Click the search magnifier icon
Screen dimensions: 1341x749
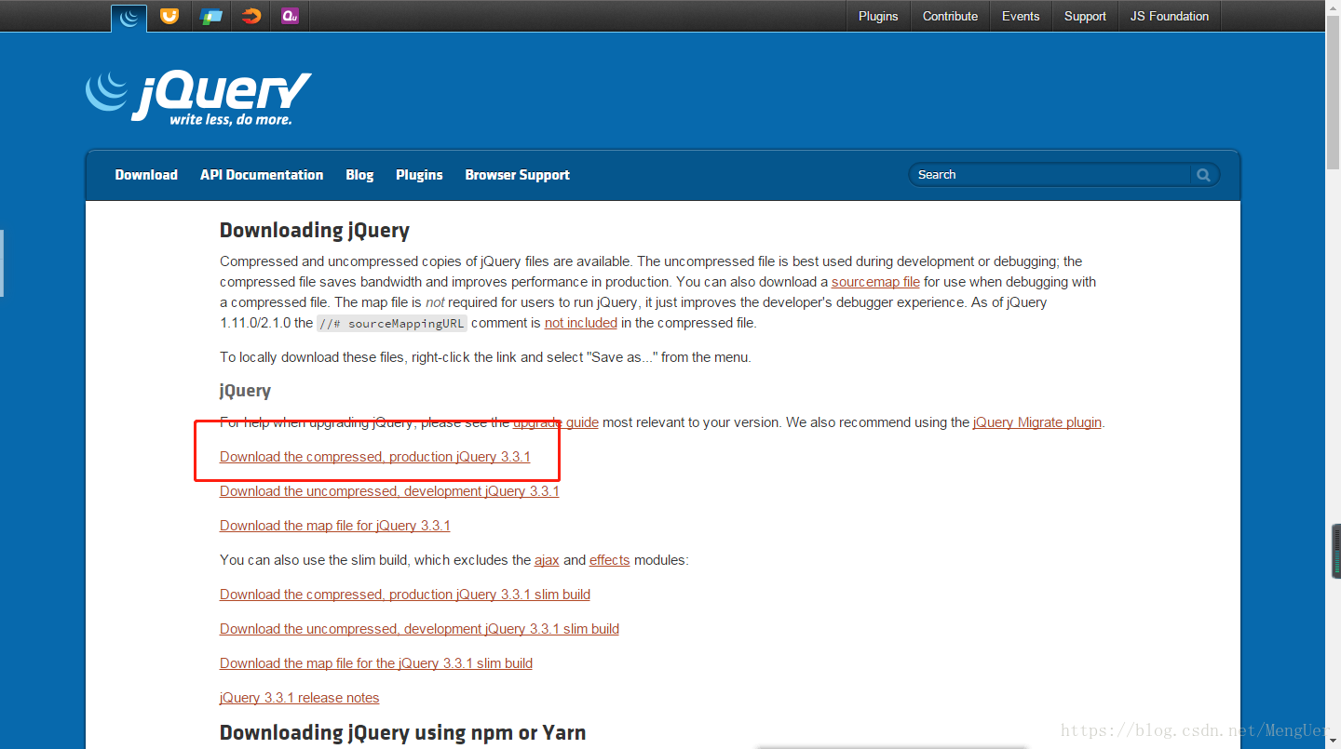(1203, 175)
